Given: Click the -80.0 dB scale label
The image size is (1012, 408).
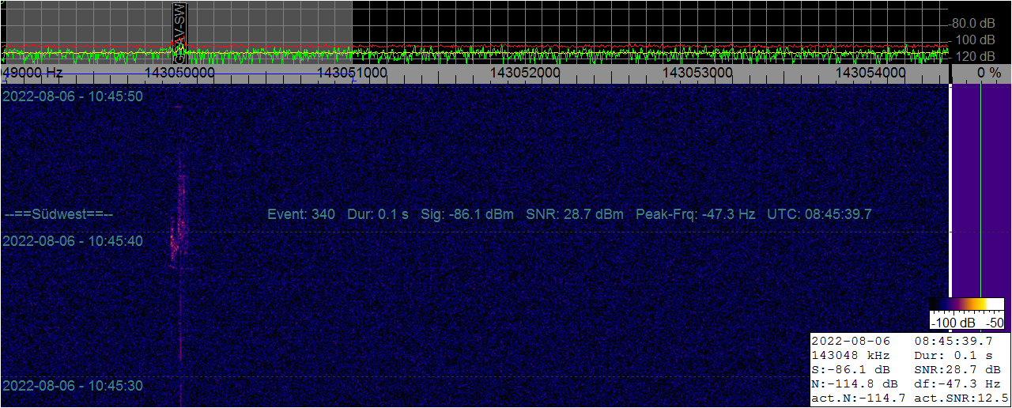Looking at the screenshot, I should [x=972, y=23].
